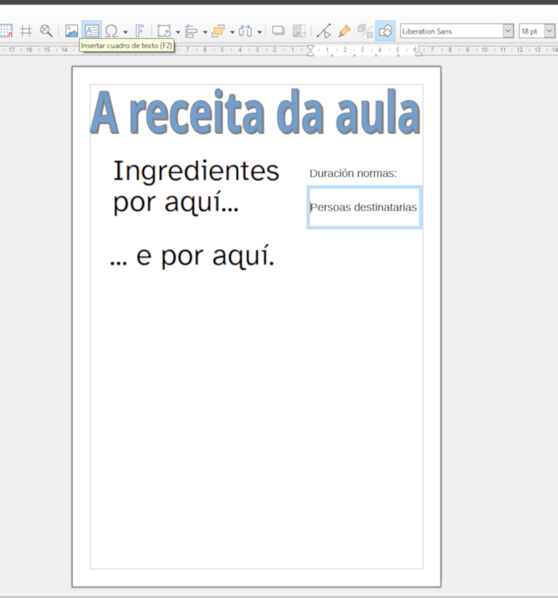Click the Insert Image icon
558x598 pixels.
[x=72, y=31]
